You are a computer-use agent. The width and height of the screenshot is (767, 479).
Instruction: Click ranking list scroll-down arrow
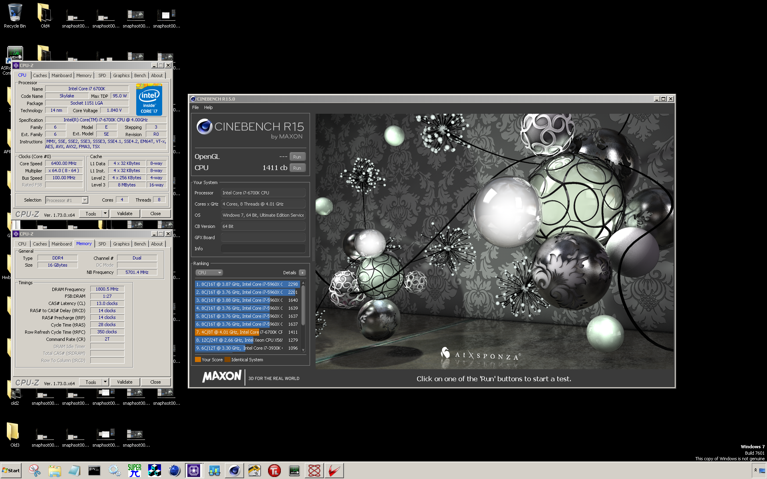(x=303, y=350)
